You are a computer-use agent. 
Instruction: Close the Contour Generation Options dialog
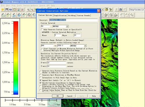point(99,11)
